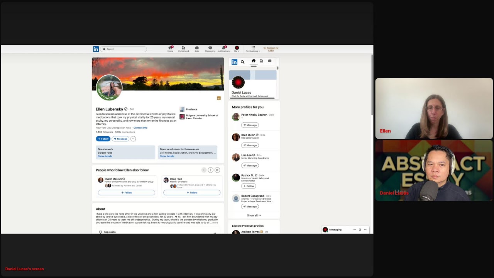Message Robert Casagrand
494x278 pixels.
tap(250, 207)
